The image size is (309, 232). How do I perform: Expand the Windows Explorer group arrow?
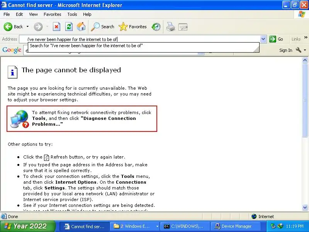(x=157, y=227)
